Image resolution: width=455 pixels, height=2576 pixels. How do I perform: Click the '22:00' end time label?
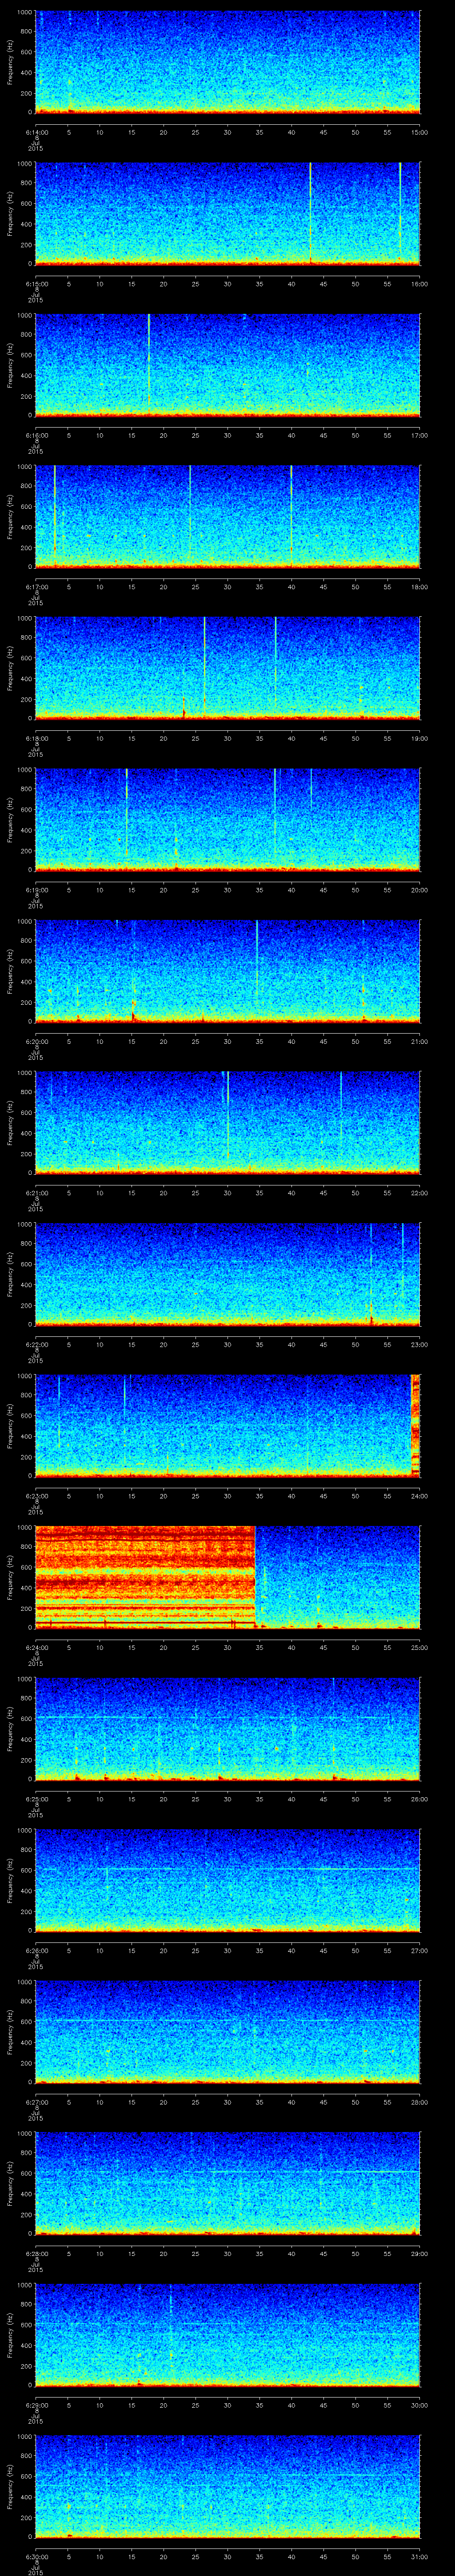pos(419,1193)
